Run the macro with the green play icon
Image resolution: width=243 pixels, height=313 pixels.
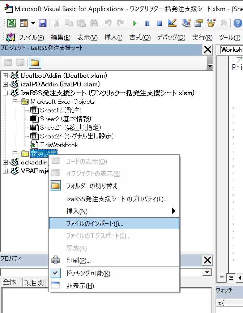point(135,23)
